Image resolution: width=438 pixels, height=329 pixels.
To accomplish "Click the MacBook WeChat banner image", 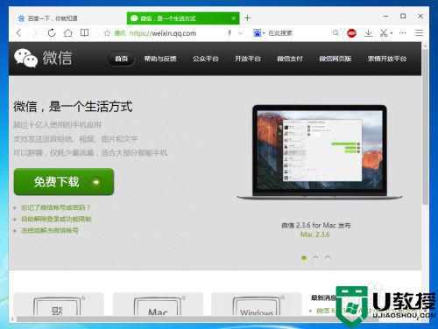I will (320, 152).
